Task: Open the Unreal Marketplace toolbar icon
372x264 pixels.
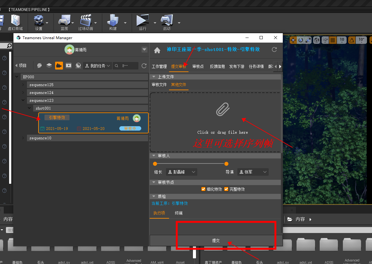Action: click(x=15, y=22)
